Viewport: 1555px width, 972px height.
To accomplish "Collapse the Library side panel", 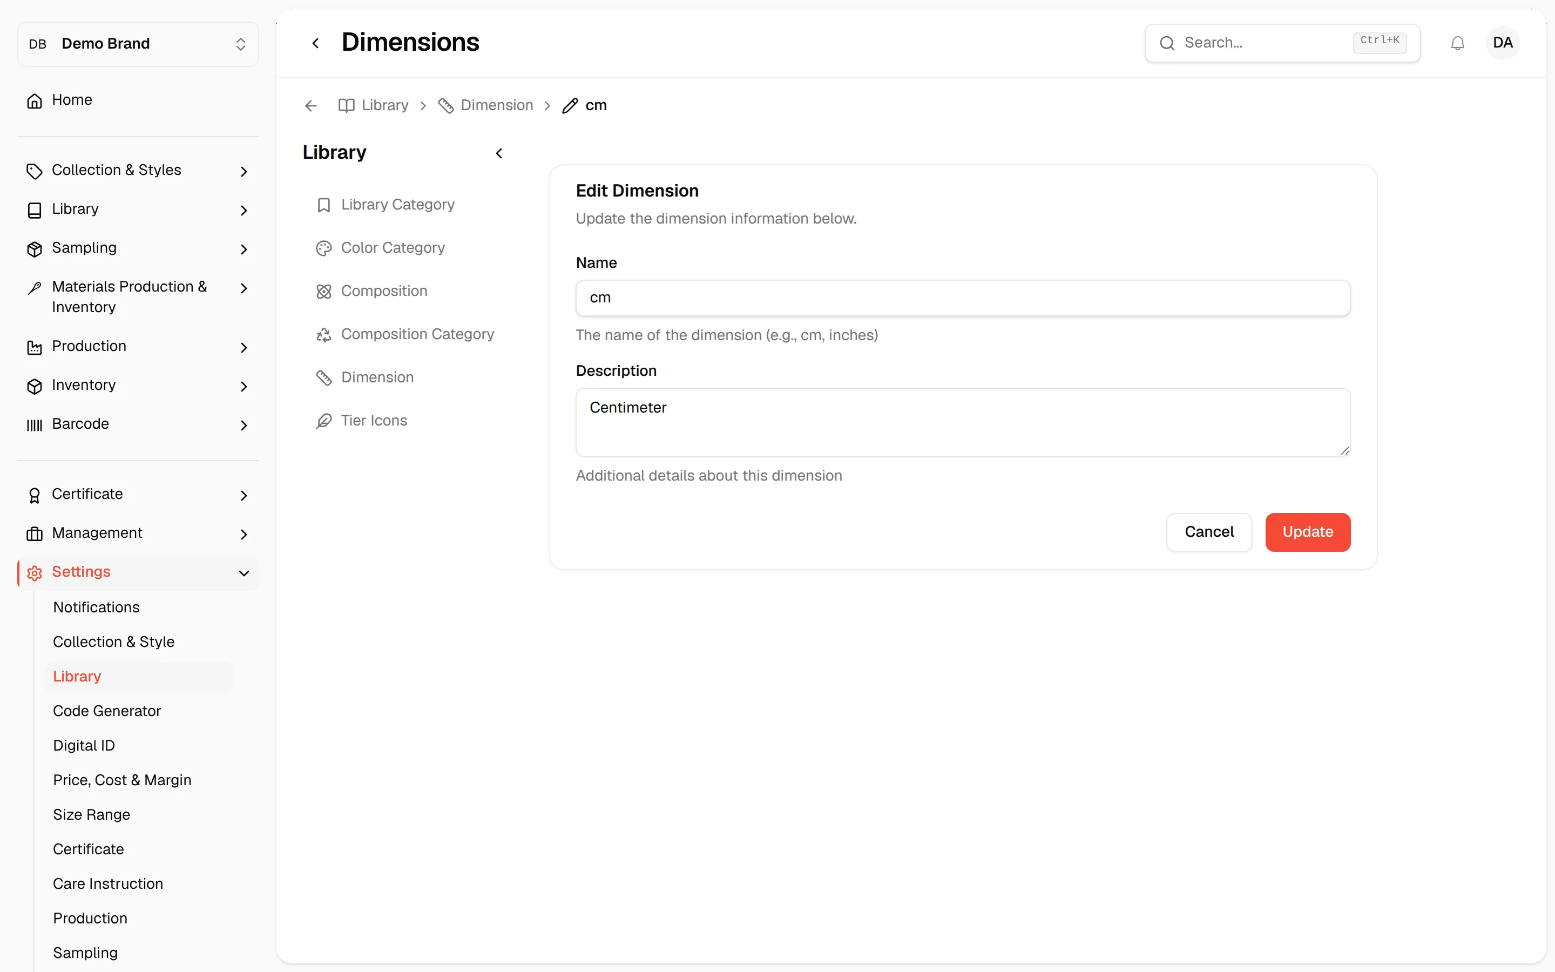I will pos(499,153).
